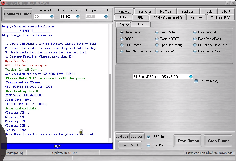Switch to the HUAWEI tab
Viewport: 236px width, 161px height.
click(x=166, y=11)
